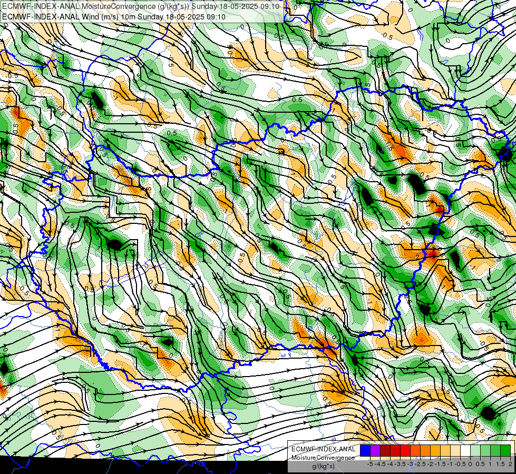Click the purple legend swatch

click(375, 450)
